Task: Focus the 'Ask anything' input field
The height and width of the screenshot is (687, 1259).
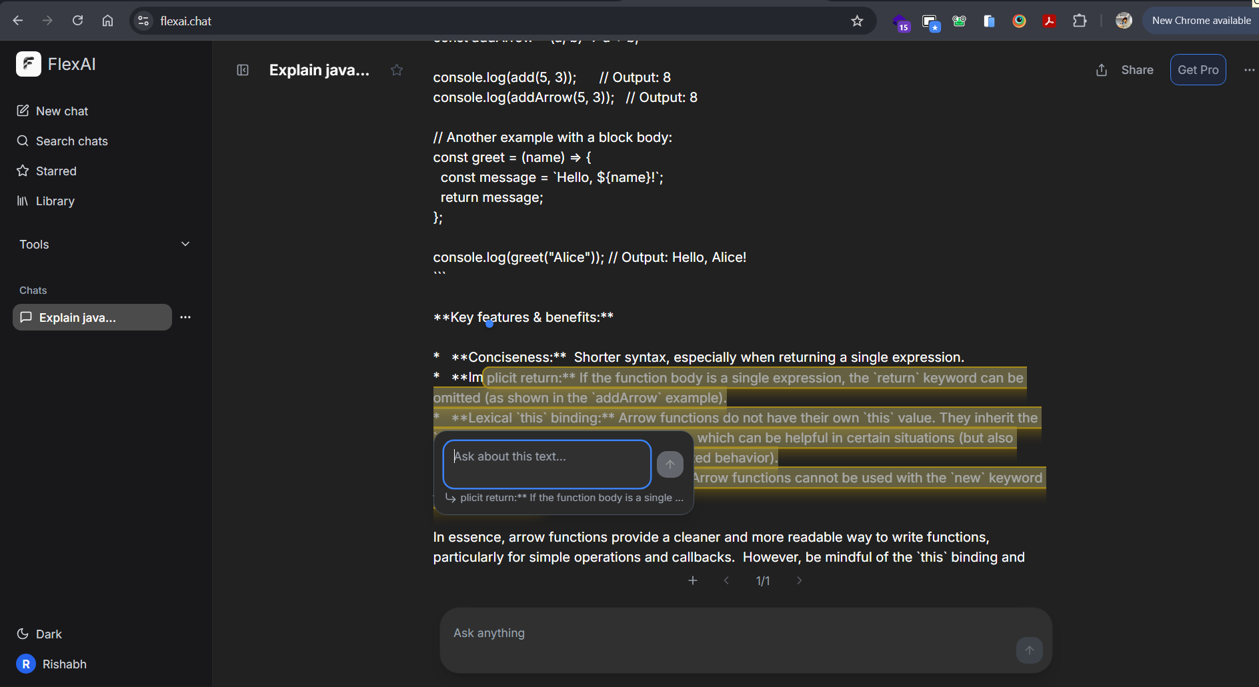Action: [727, 634]
